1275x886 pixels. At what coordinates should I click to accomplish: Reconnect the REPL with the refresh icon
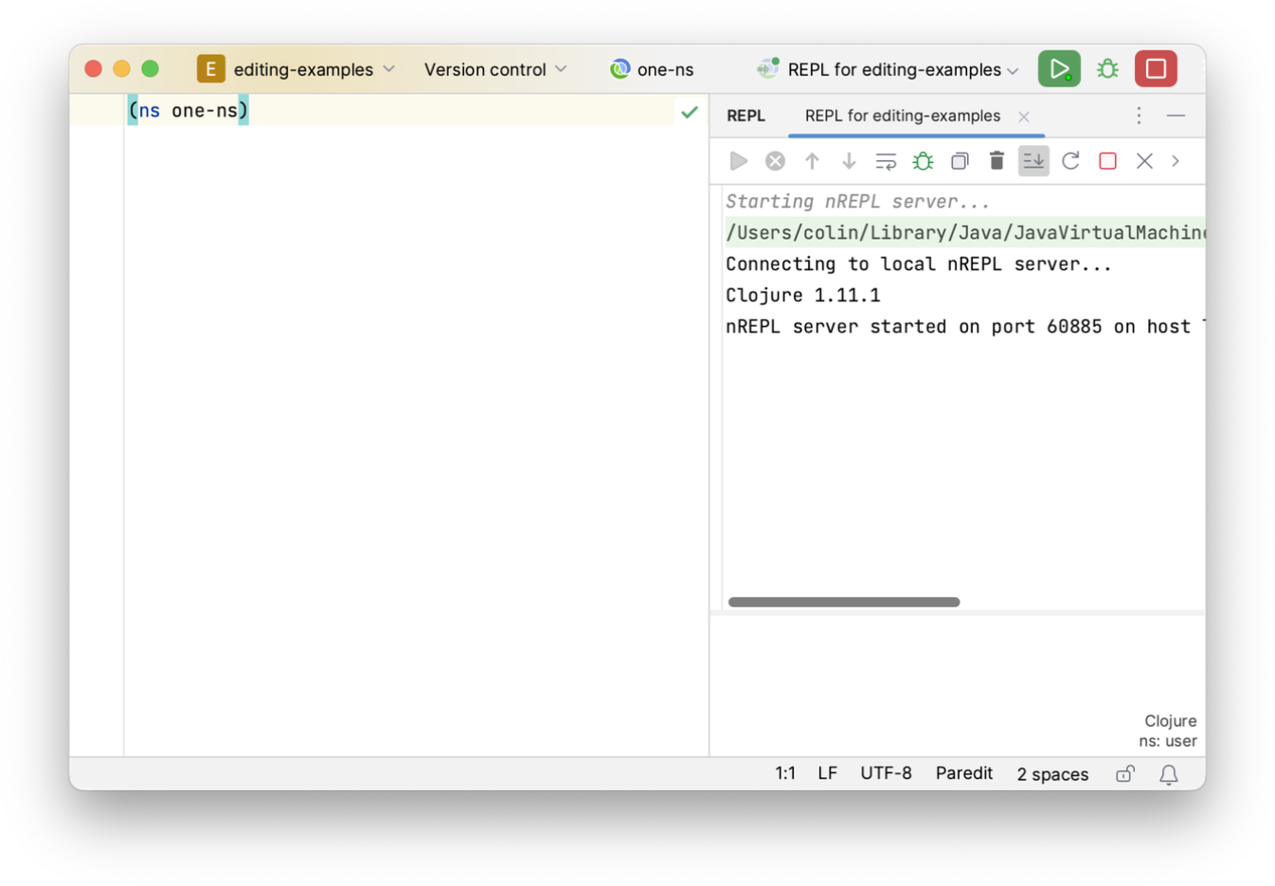pyautogui.click(x=1070, y=161)
